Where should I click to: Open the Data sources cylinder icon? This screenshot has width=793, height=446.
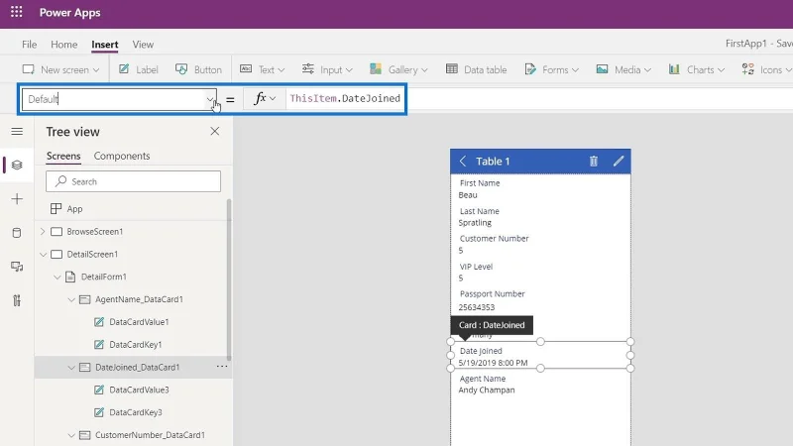click(17, 233)
